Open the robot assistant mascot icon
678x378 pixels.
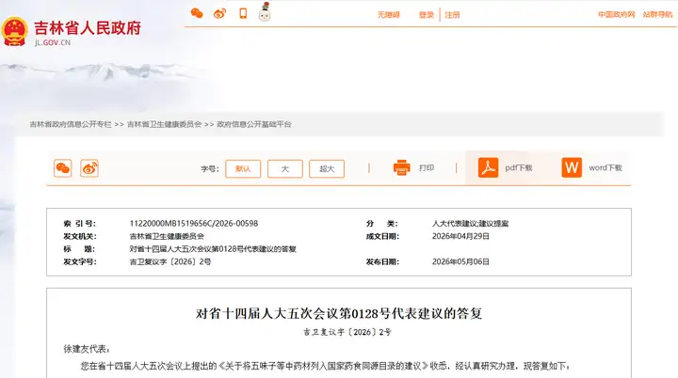coord(265,12)
